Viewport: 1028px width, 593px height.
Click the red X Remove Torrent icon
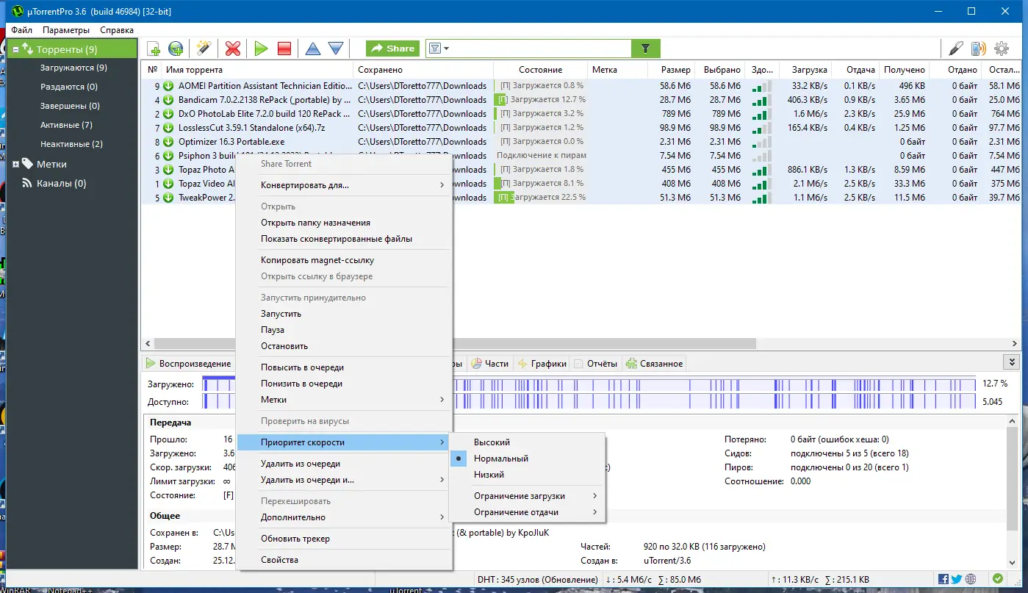(233, 48)
